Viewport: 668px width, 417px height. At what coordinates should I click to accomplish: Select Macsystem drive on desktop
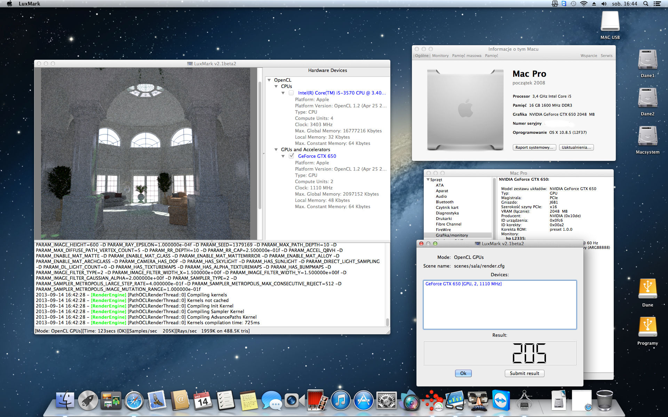pos(647,140)
